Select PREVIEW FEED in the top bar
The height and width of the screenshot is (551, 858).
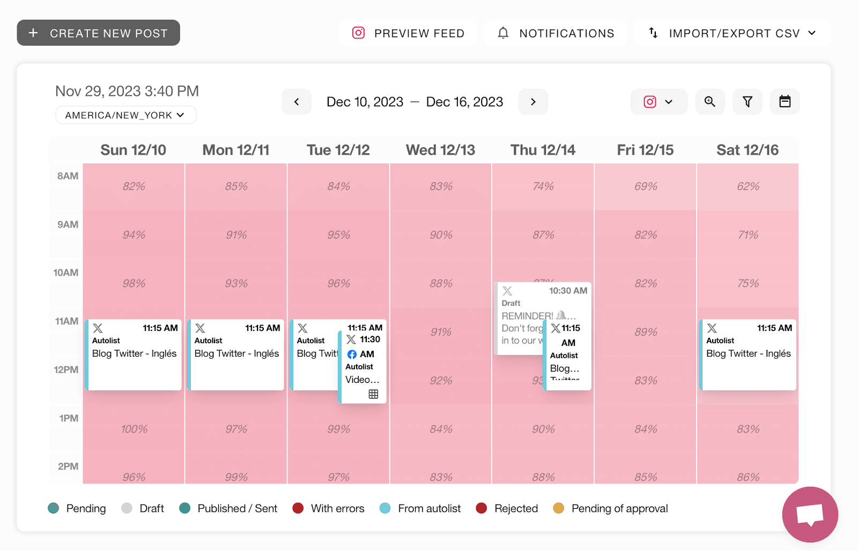click(408, 33)
